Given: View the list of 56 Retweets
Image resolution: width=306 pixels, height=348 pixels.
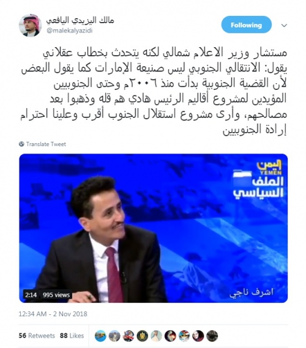Looking at the screenshot, I should click(x=37, y=336).
